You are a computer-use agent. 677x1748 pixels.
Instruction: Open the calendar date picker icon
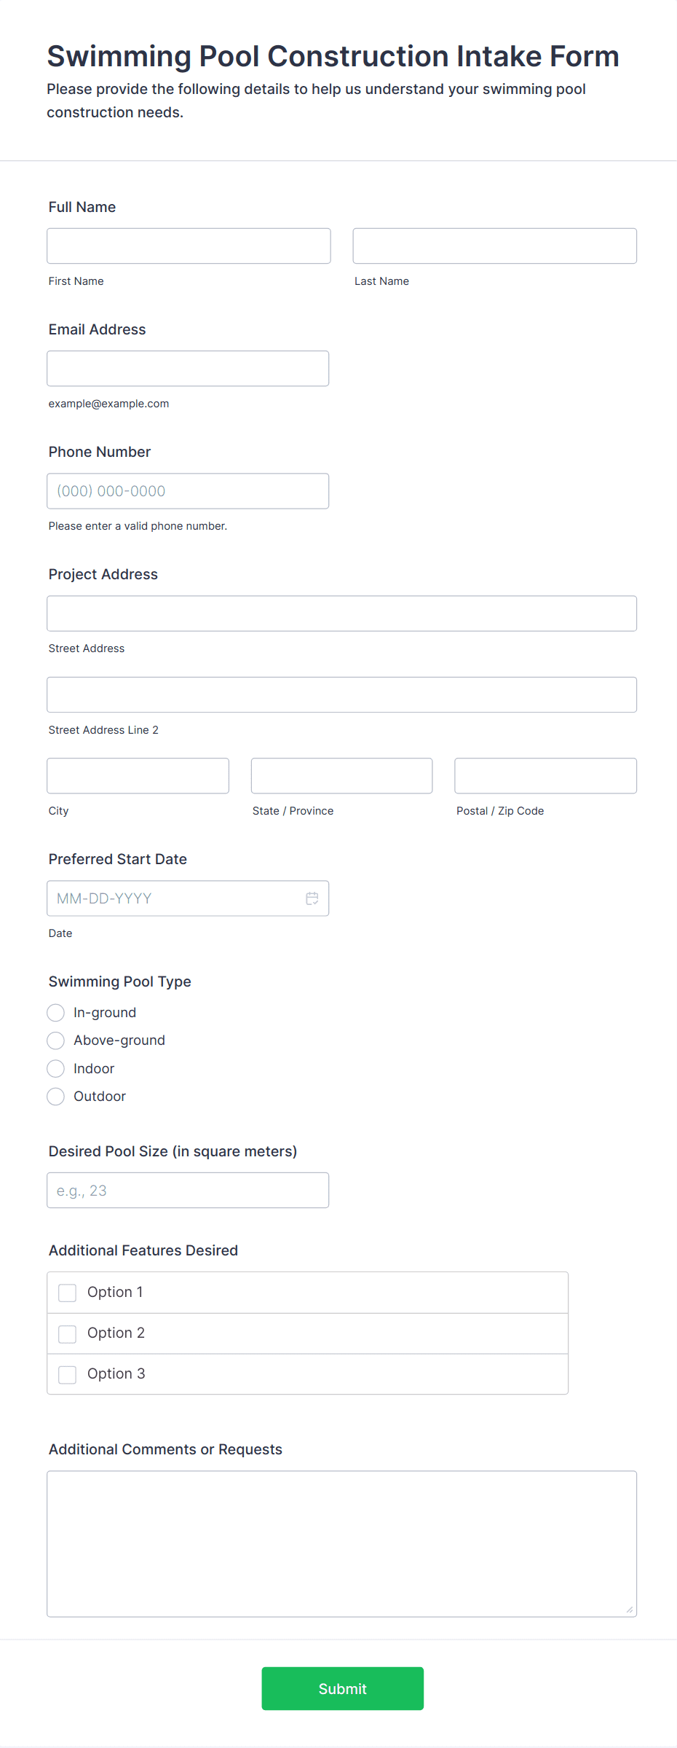click(x=312, y=898)
